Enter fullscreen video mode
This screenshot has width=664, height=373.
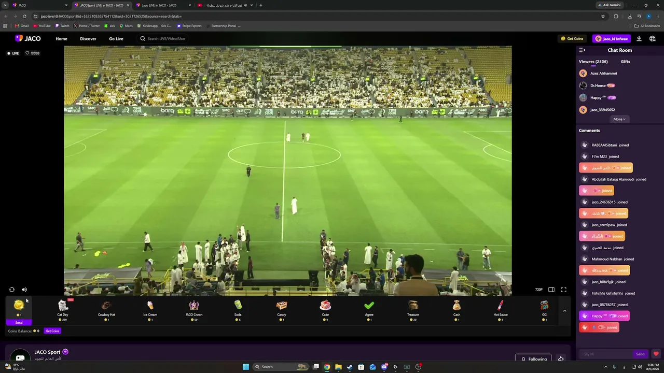click(x=564, y=290)
